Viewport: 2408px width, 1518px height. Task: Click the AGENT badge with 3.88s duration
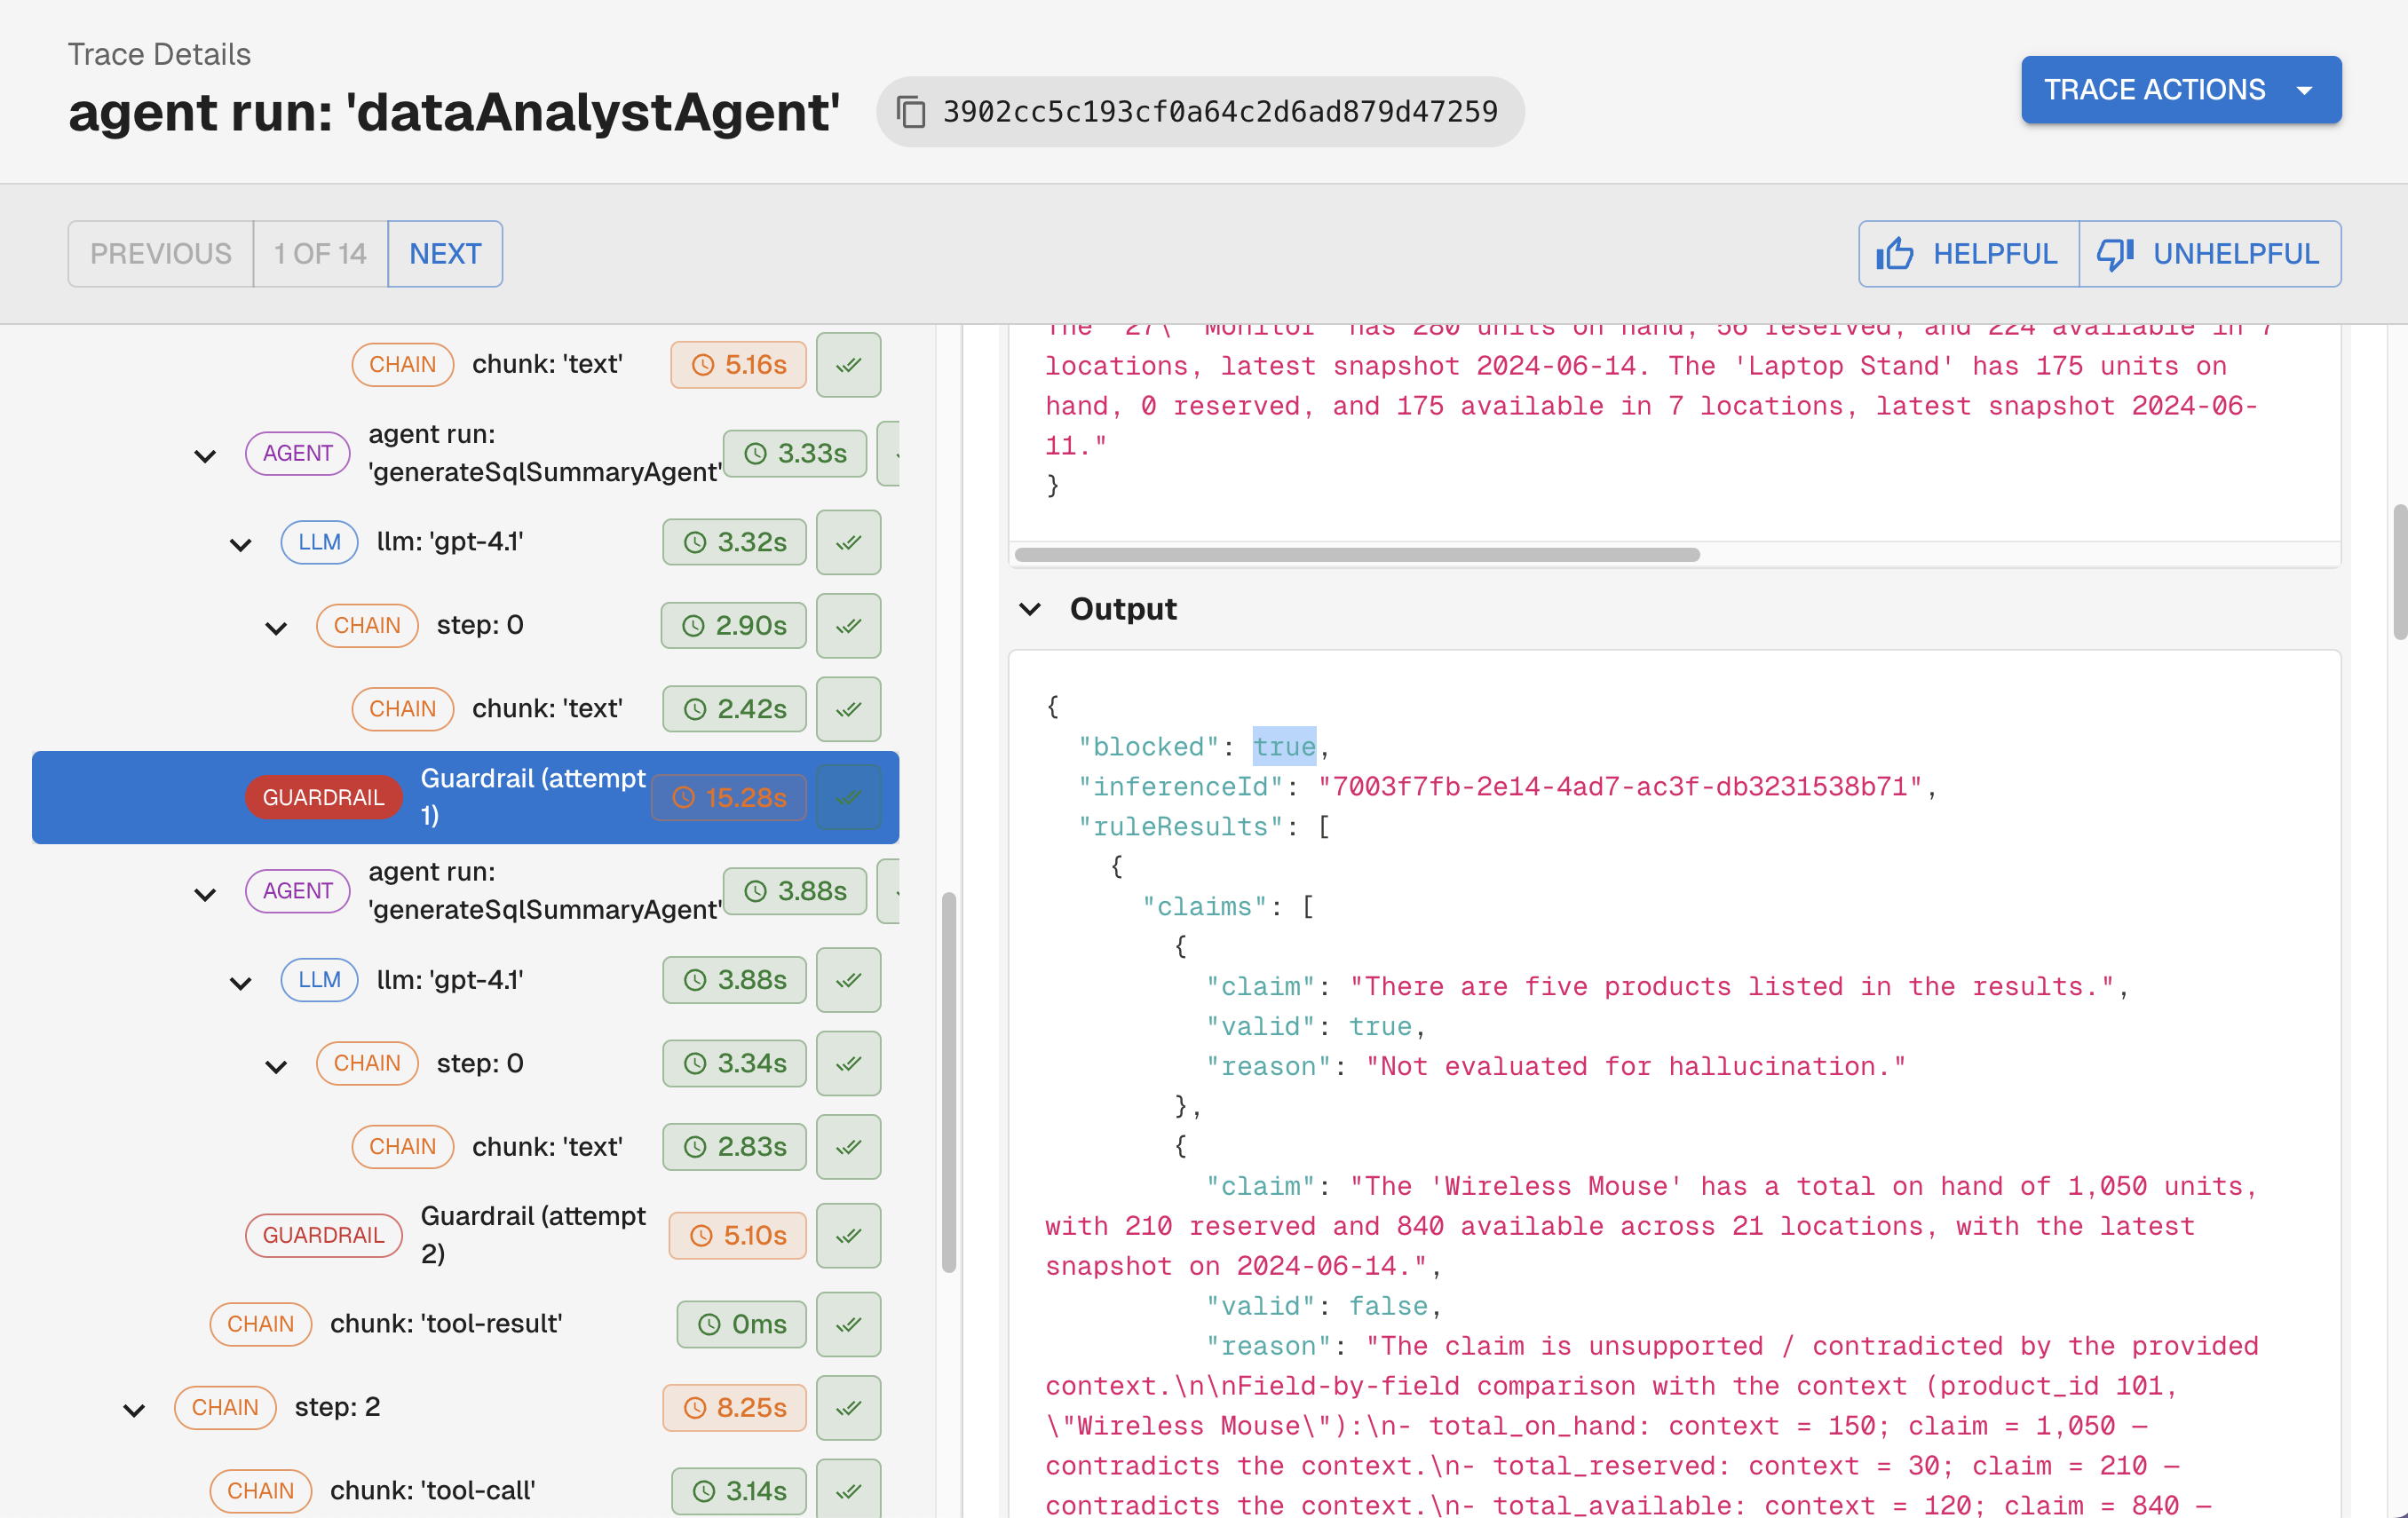[297, 890]
